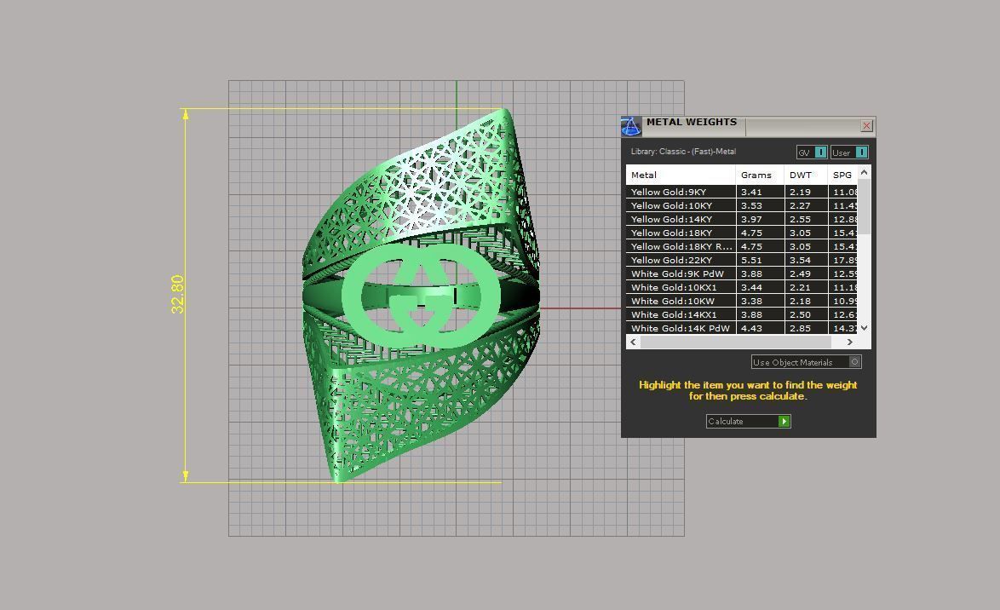
Task: Select the White Gold:14K PdW row
Action: tap(742, 328)
